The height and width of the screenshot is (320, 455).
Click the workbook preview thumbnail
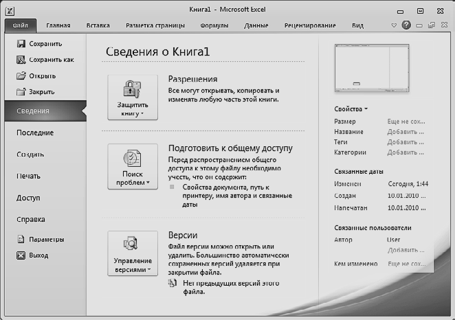[x=372, y=68]
